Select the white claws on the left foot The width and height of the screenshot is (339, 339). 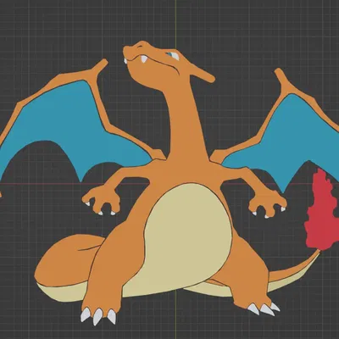coord(98,316)
